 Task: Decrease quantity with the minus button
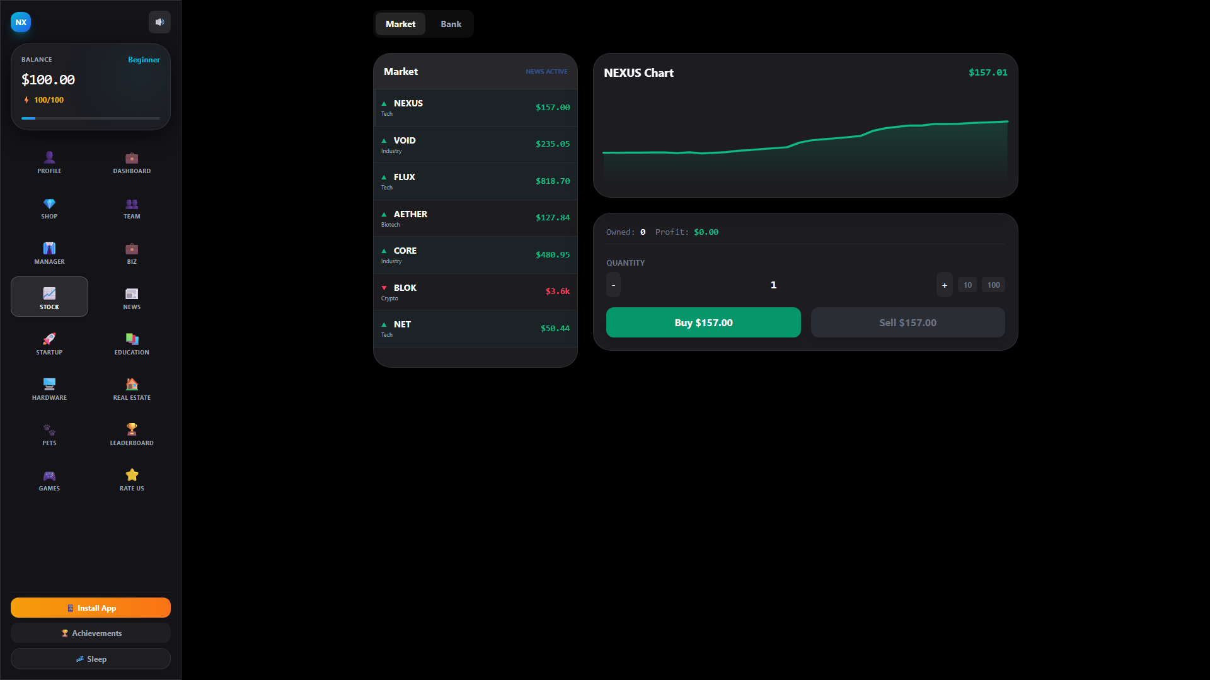[x=613, y=285]
